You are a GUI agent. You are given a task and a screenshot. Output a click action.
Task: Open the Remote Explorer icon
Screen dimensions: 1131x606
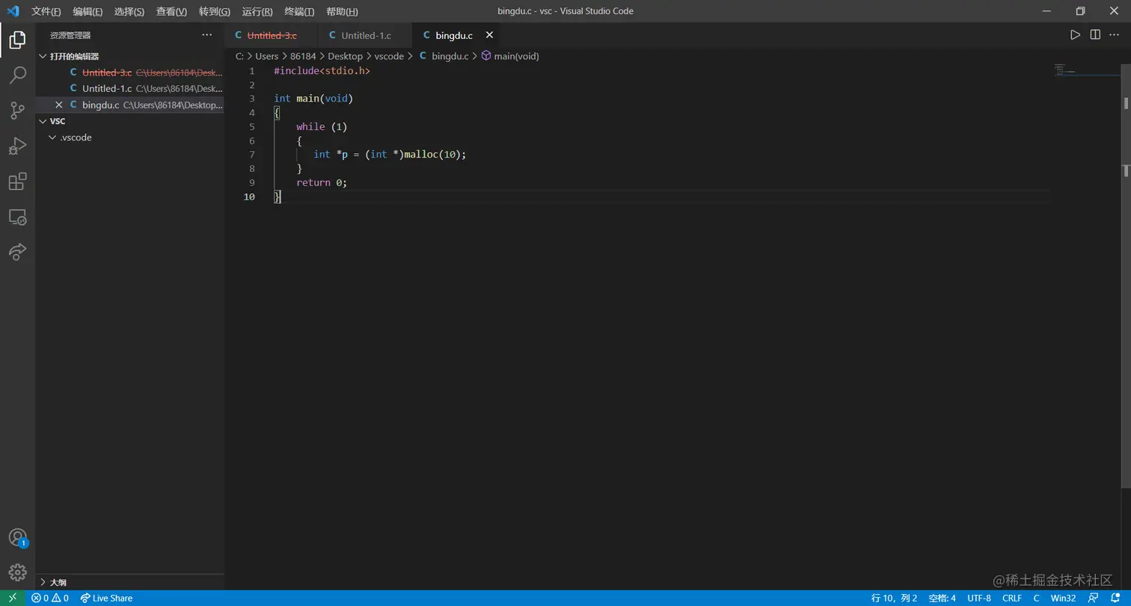click(x=17, y=217)
